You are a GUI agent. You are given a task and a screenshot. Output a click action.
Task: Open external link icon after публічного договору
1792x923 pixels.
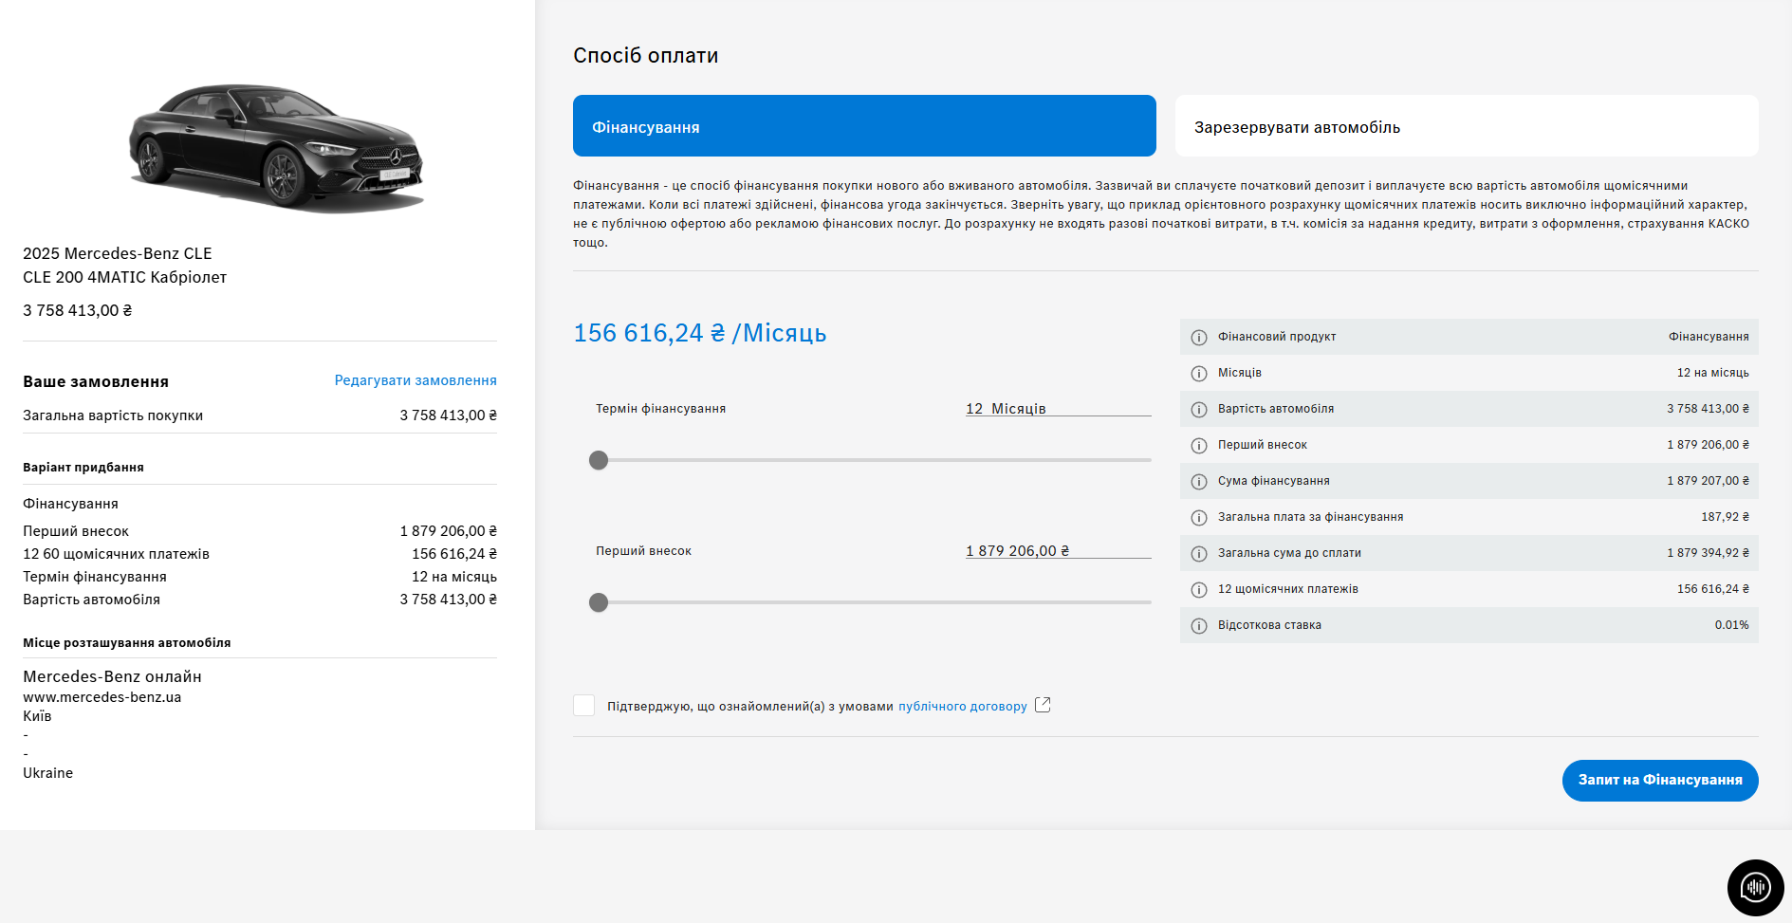coord(1043,705)
